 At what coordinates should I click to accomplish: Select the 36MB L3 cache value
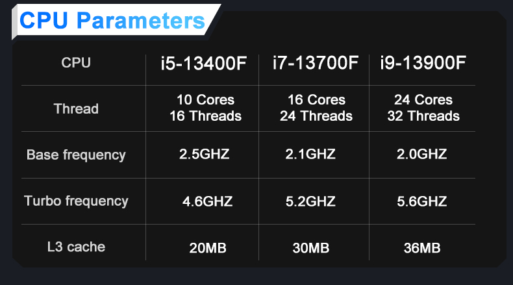click(422, 248)
